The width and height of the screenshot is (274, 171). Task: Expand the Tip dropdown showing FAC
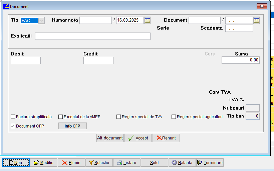(41, 21)
